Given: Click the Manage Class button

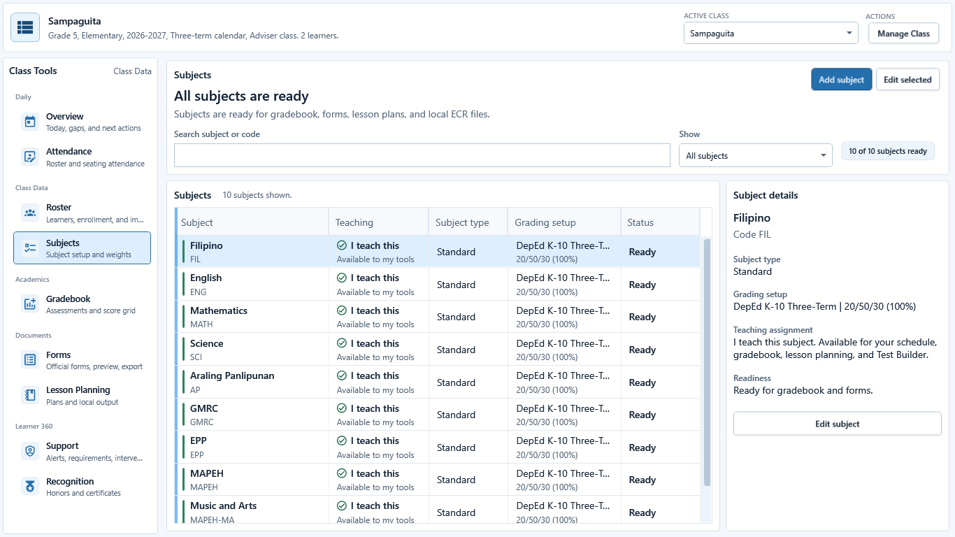Looking at the screenshot, I should click(903, 33).
